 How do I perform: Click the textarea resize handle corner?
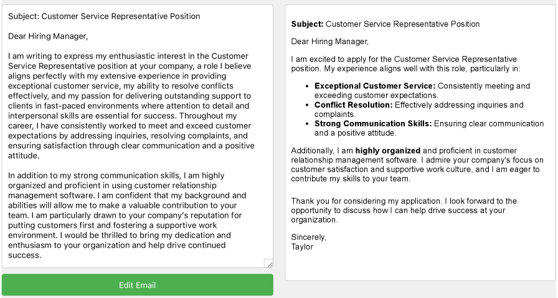click(268, 264)
